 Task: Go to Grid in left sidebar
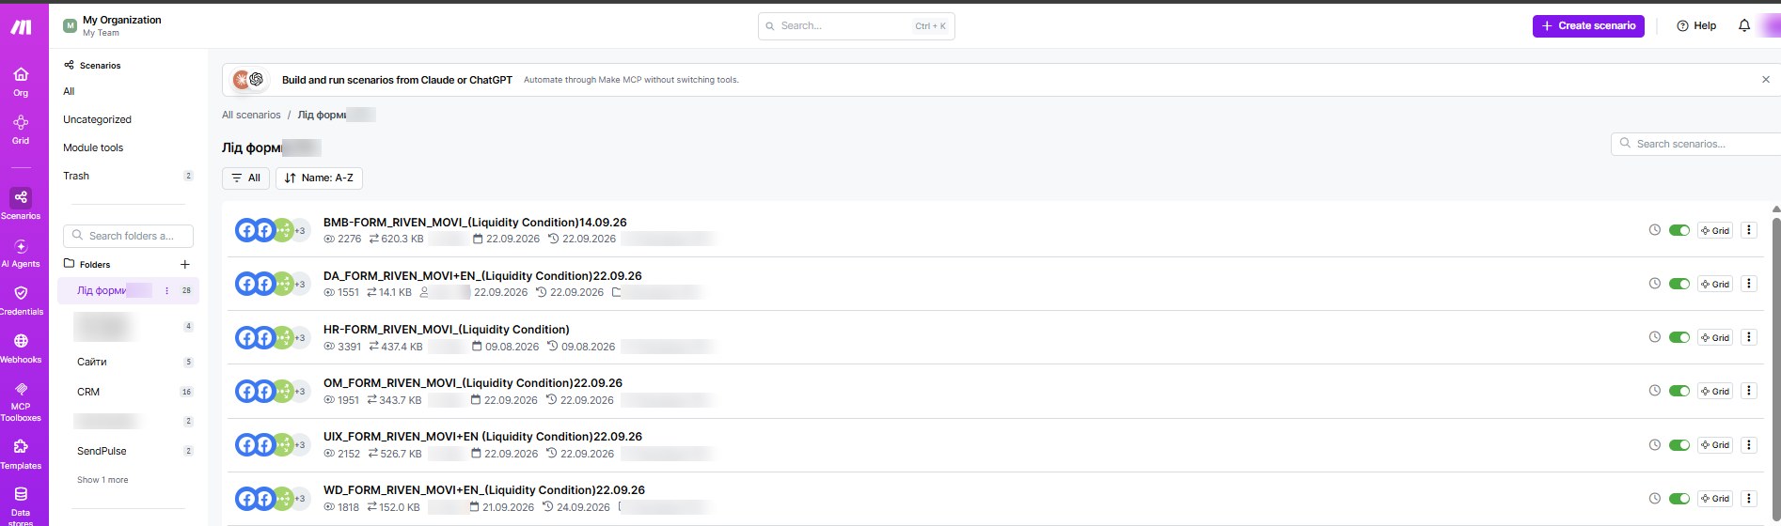[x=21, y=129]
